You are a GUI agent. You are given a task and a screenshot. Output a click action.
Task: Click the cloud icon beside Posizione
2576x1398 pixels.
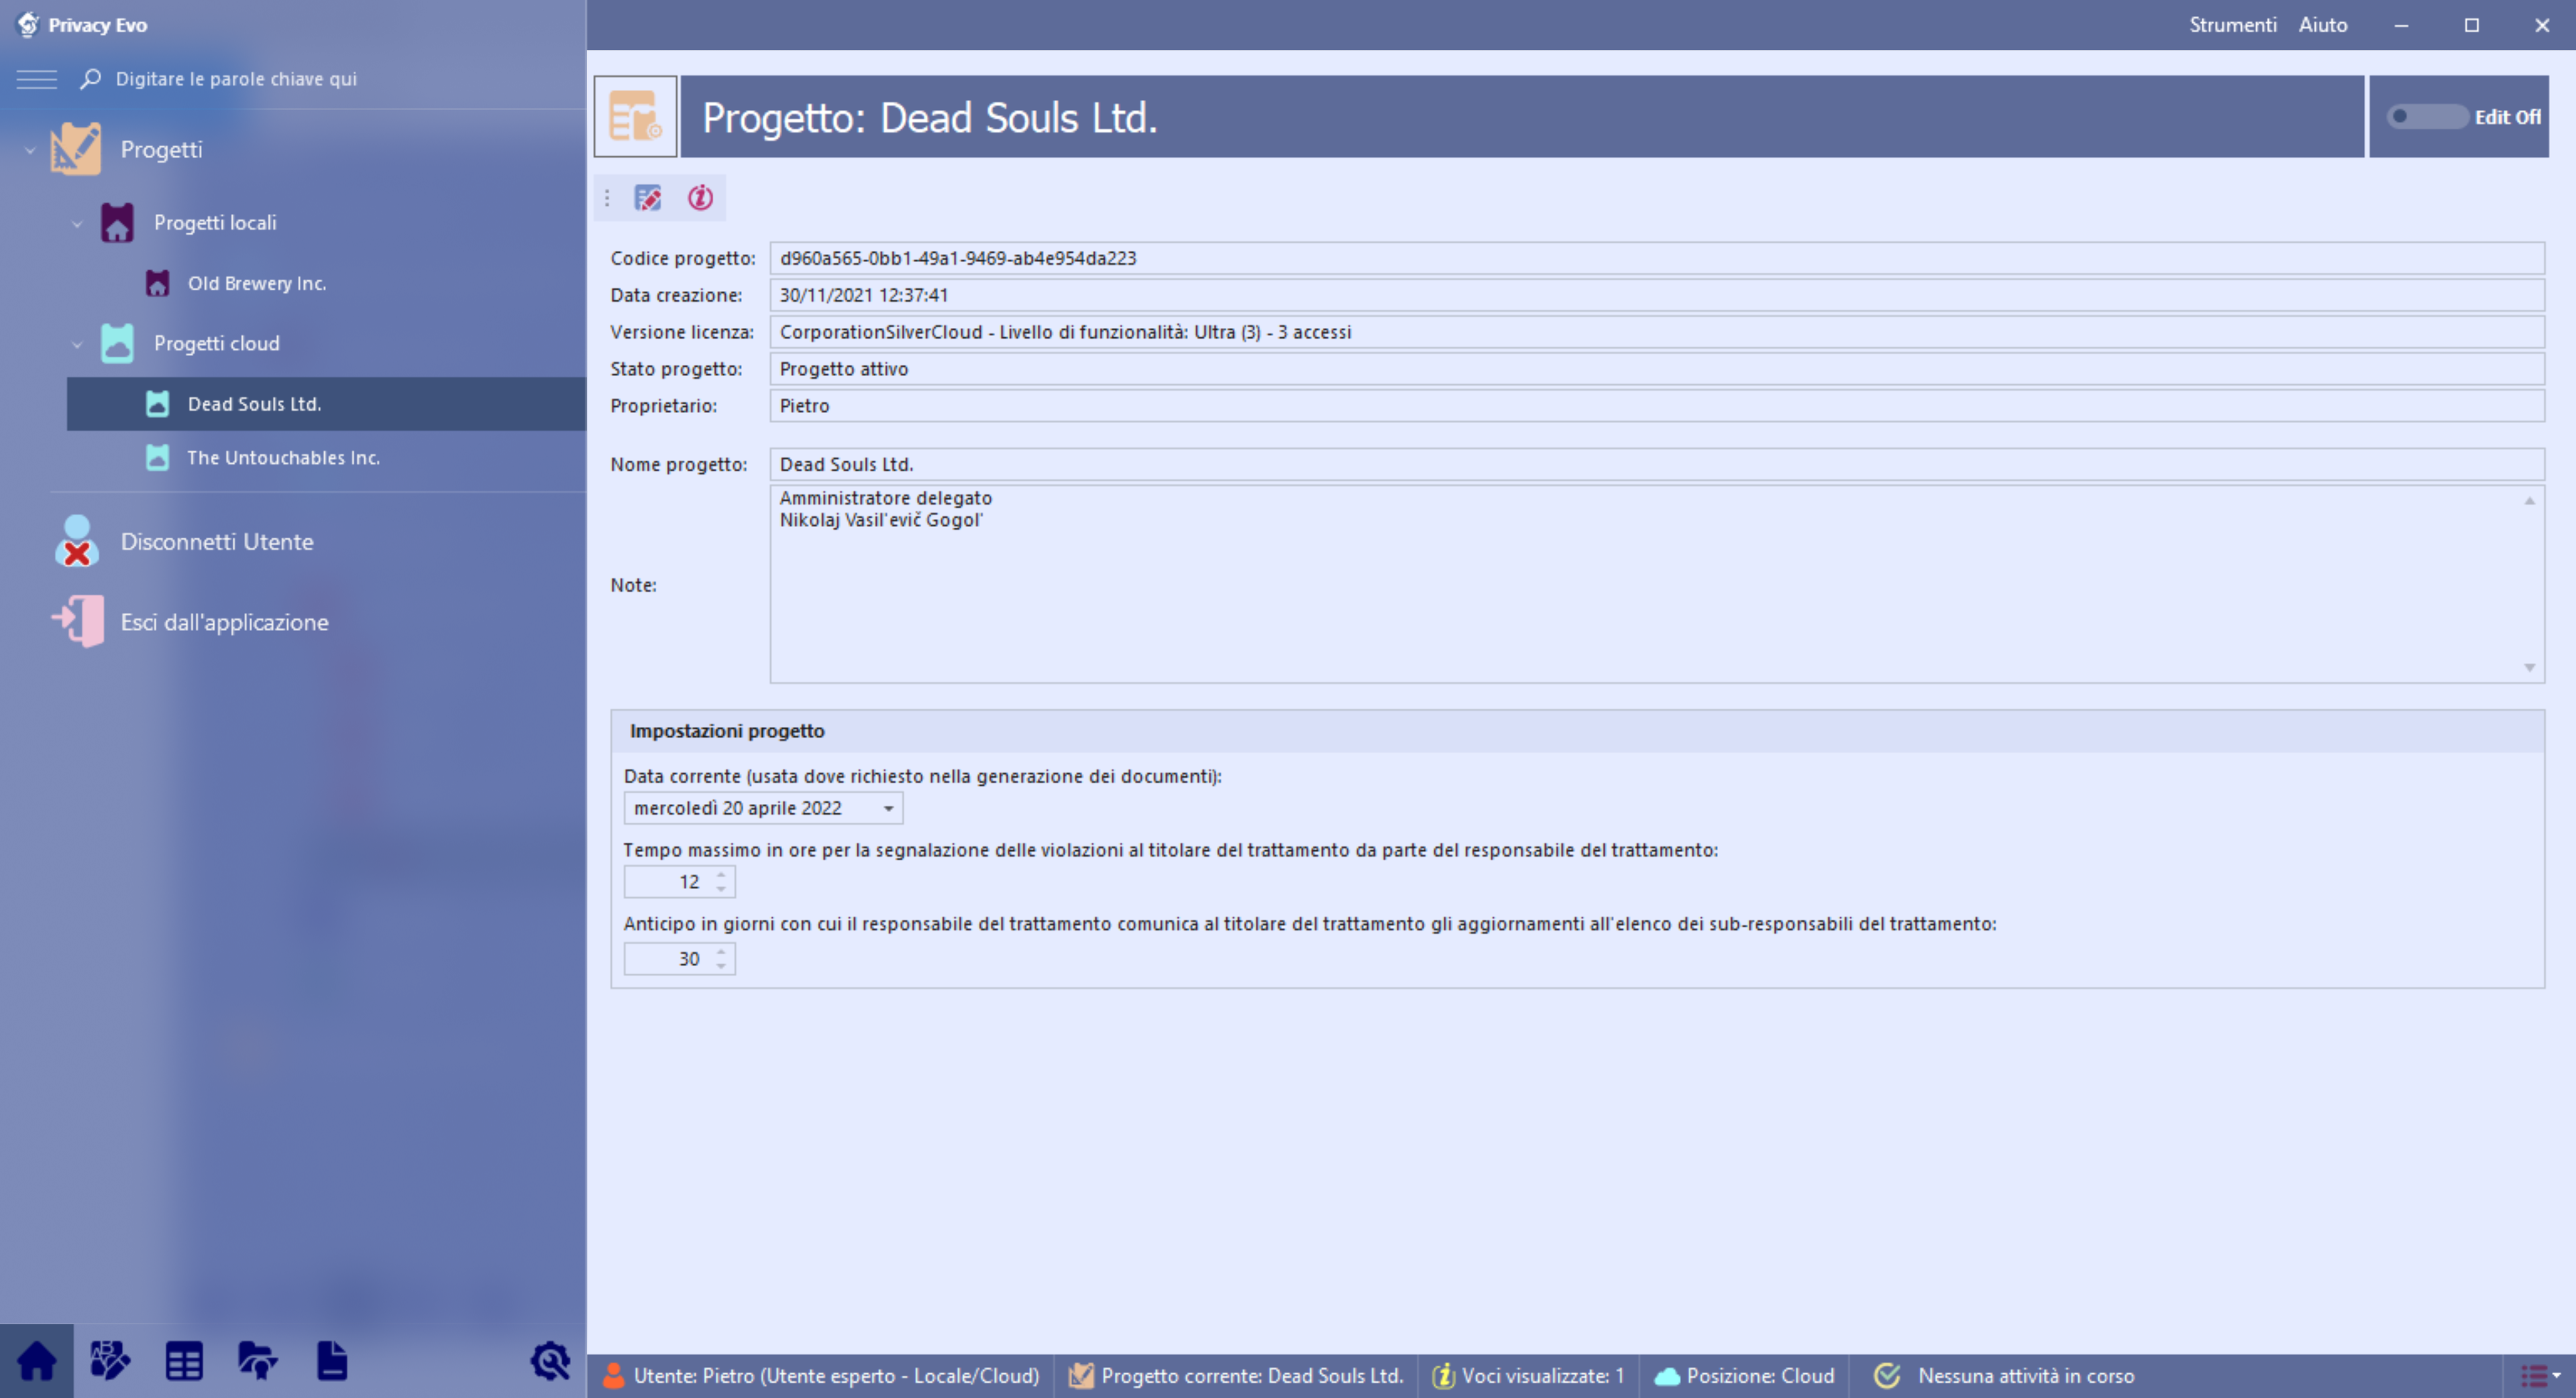click(x=1667, y=1376)
